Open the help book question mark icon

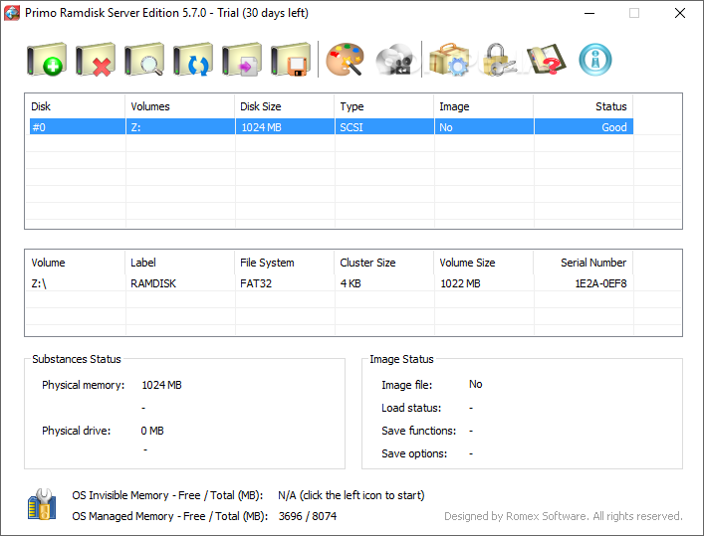[x=547, y=60]
